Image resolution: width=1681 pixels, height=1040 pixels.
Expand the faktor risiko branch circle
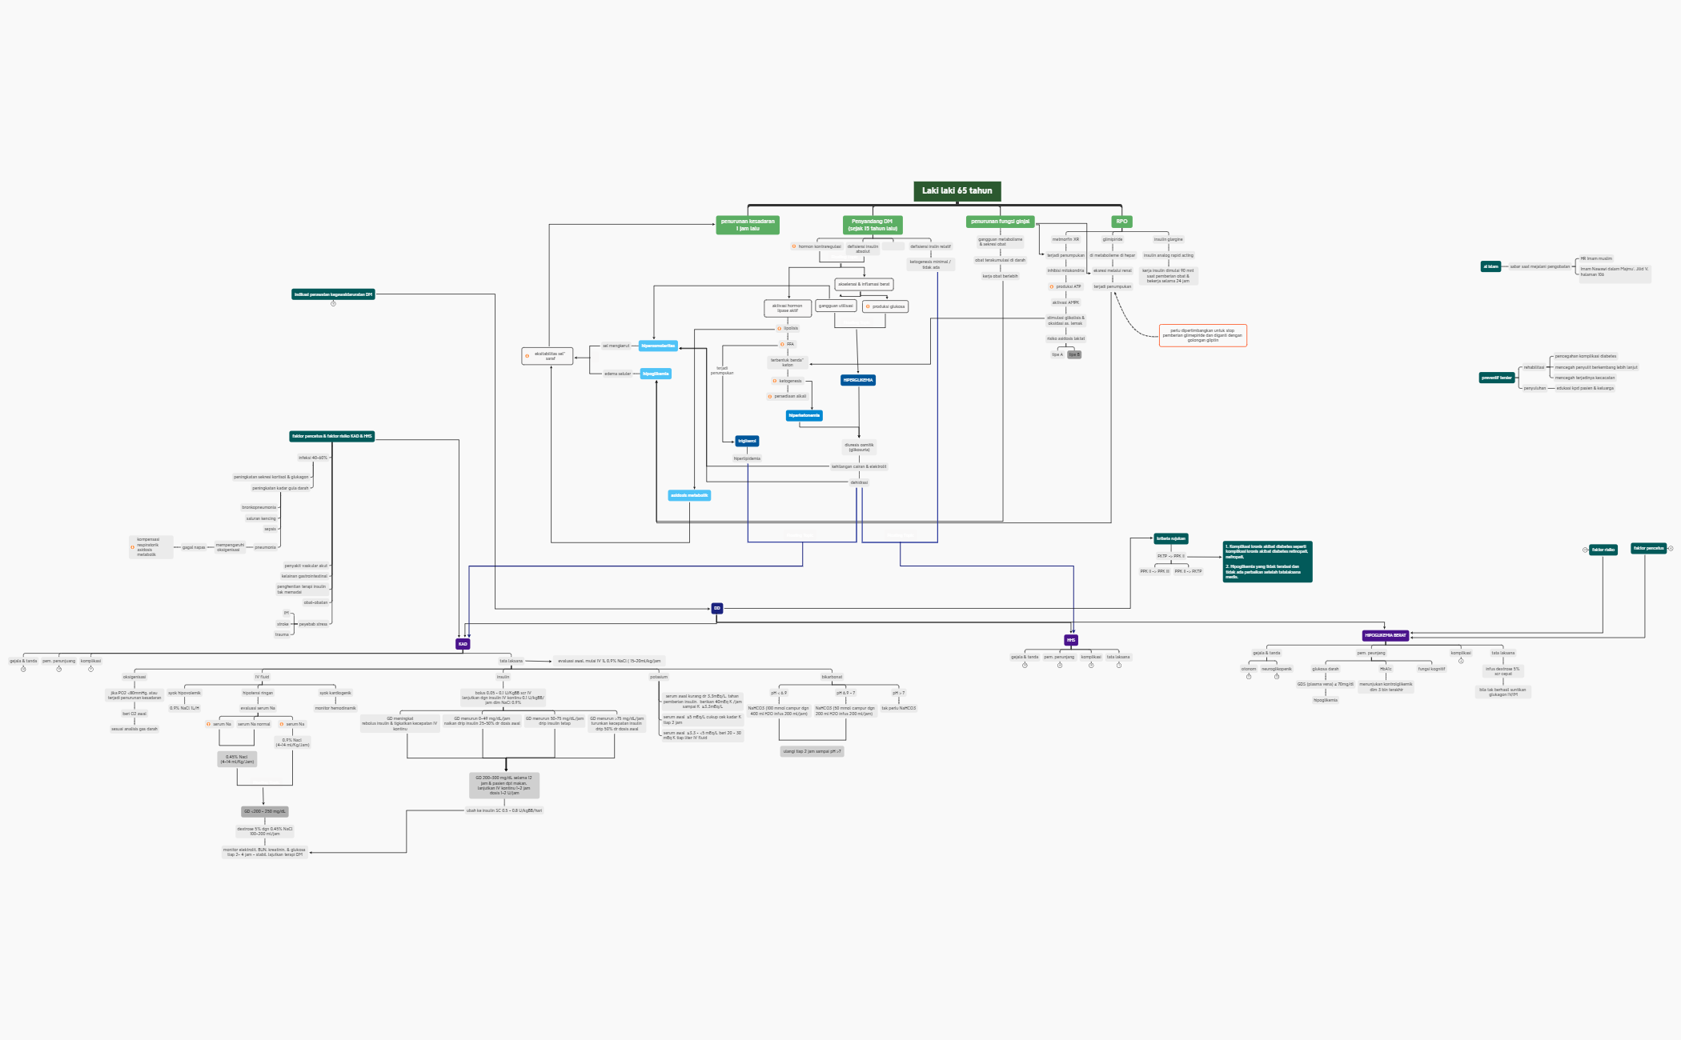[x=1584, y=550]
